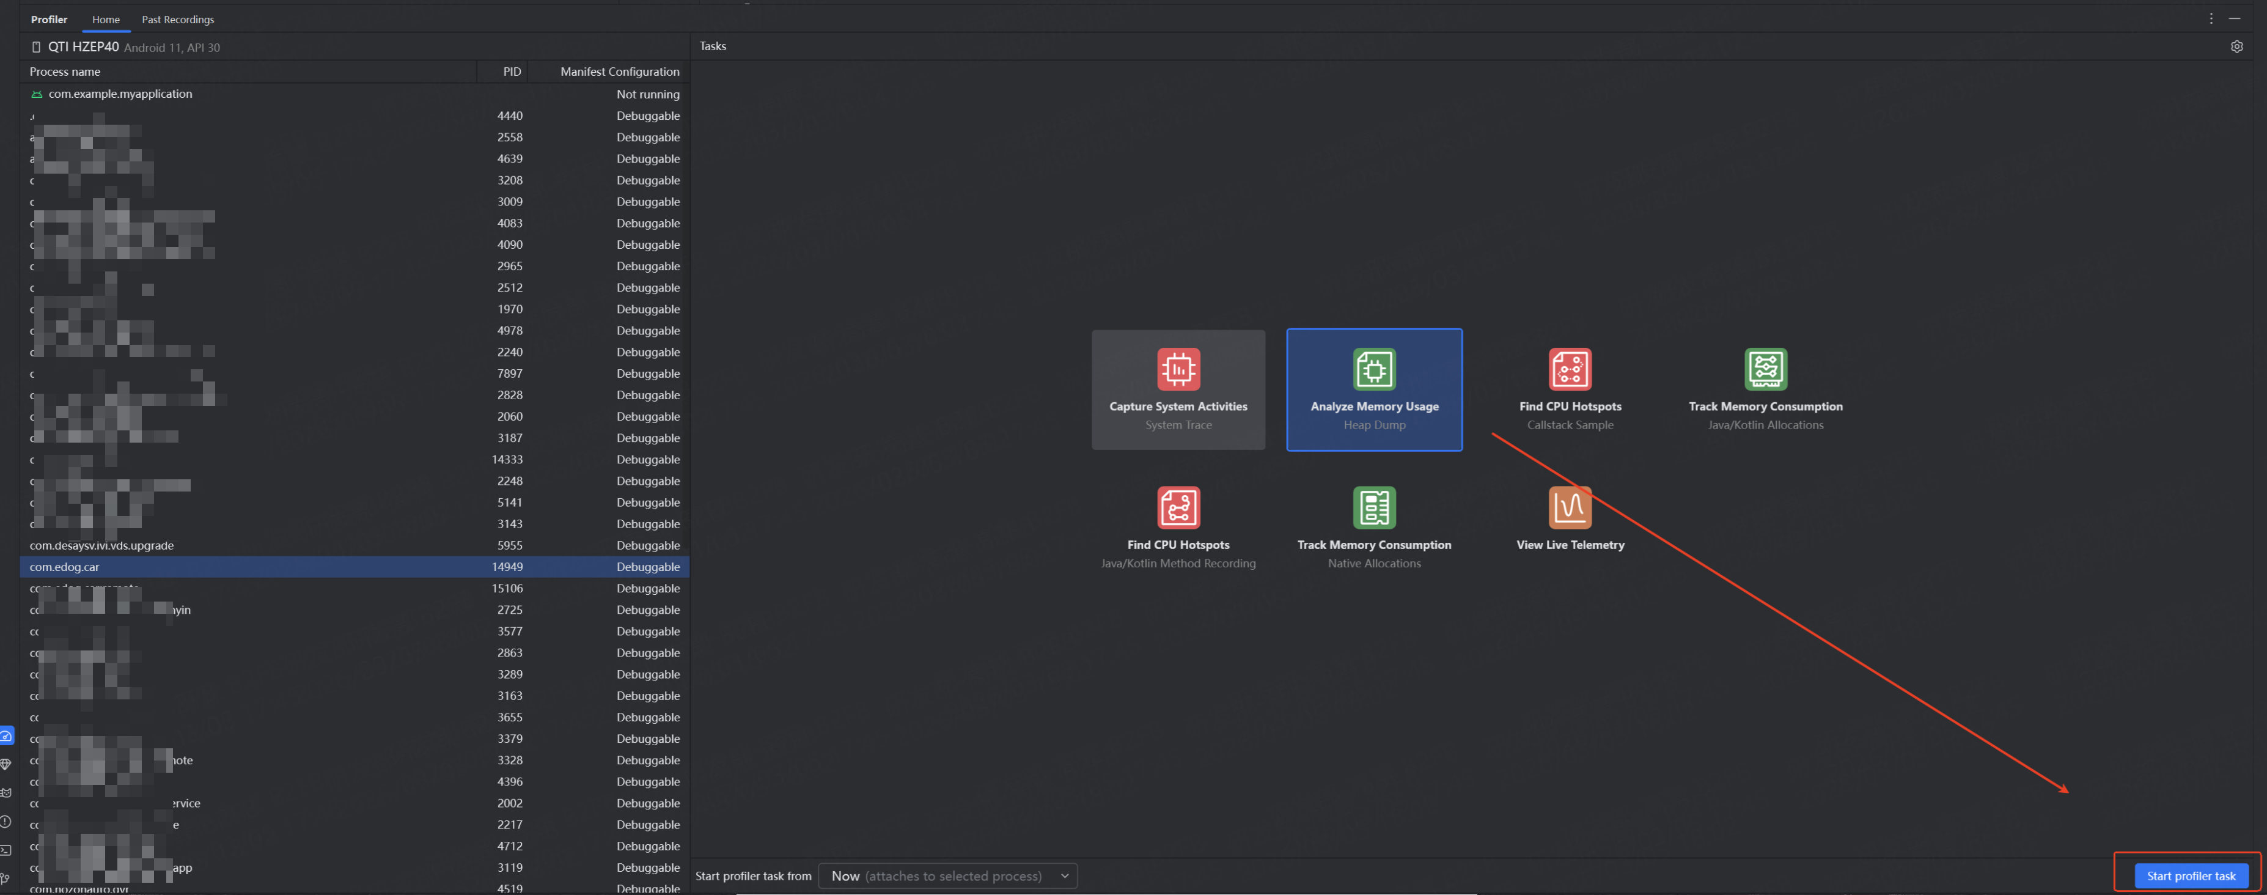This screenshot has width=2267, height=895.
Task: Select the Analyze Memory Usage Heap Dump icon
Action: (x=1374, y=369)
